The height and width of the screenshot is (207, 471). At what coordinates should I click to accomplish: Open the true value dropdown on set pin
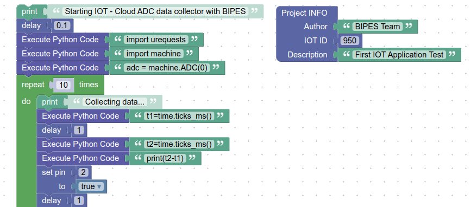(92, 186)
